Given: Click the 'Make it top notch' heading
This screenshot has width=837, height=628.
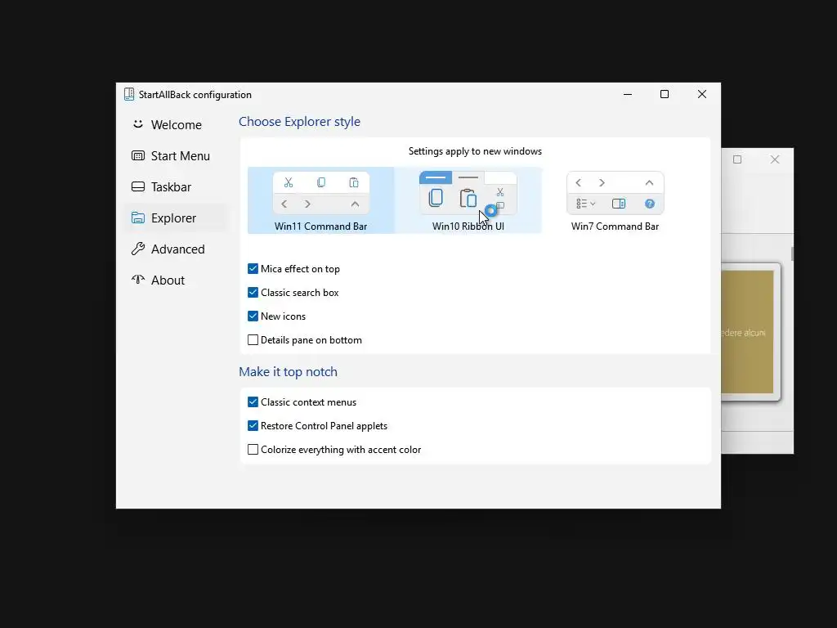Looking at the screenshot, I should pos(289,372).
